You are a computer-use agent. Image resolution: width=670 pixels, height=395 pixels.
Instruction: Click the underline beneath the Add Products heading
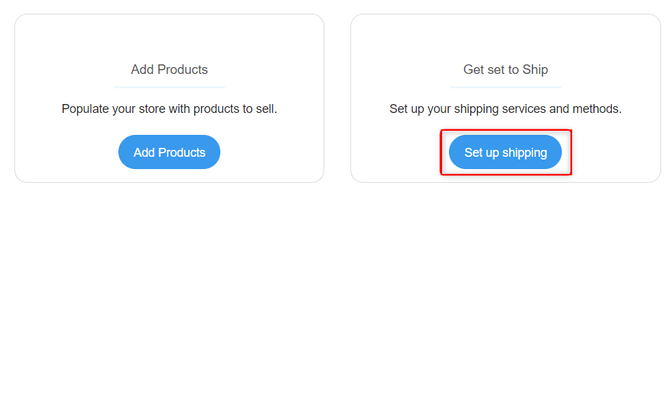tap(169, 87)
